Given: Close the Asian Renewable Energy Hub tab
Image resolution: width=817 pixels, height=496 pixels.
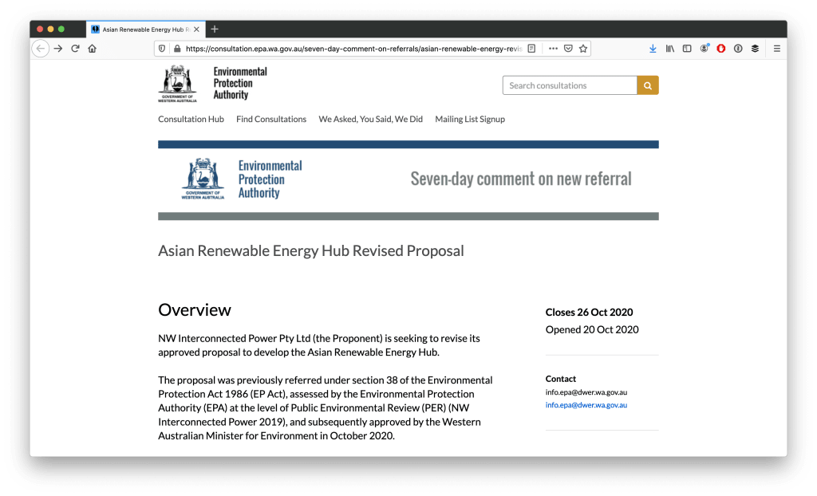Looking at the screenshot, I should [x=196, y=30].
